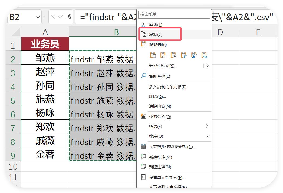Click cell containing 孙同 in column A
Screen dimensions: 283x193
tap(45, 85)
